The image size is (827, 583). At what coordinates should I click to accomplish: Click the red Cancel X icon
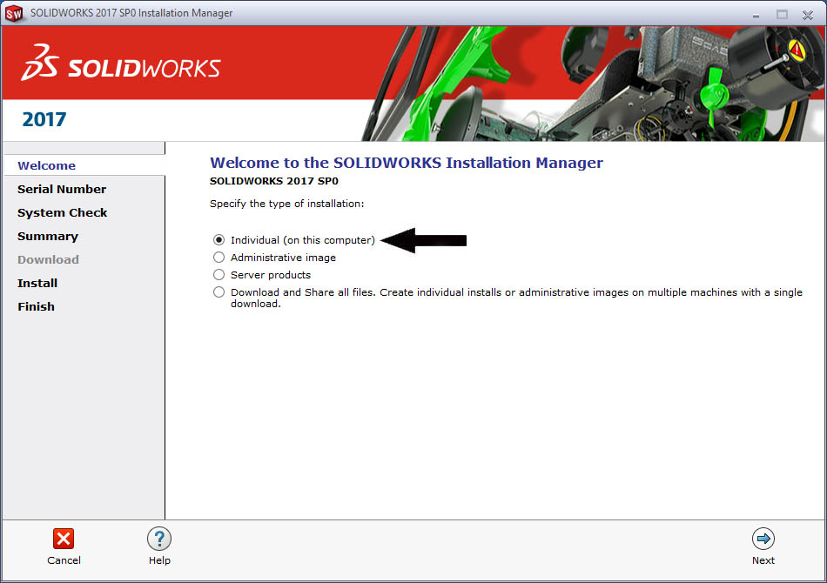pyautogui.click(x=64, y=539)
